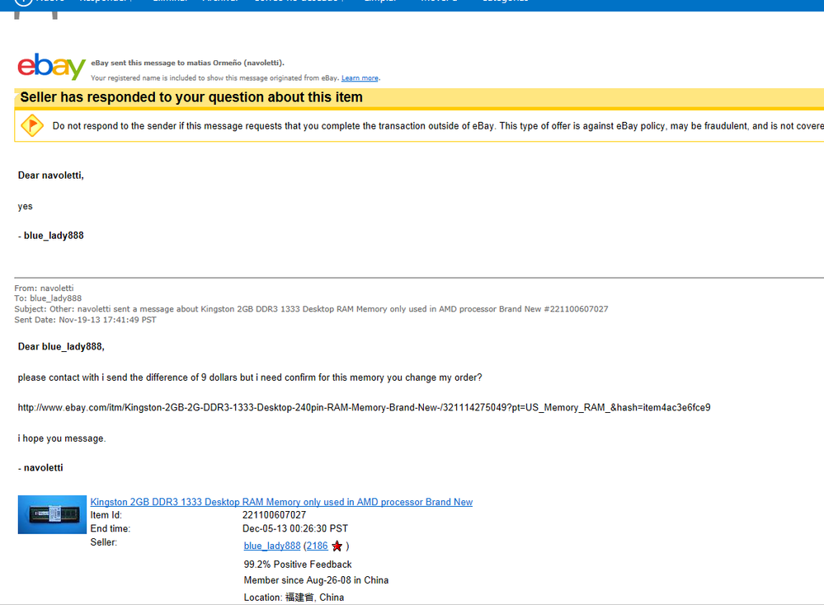This screenshot has width=824, height=605.
Task: Click the orange flag warning icon
Action: pos(32,125)
